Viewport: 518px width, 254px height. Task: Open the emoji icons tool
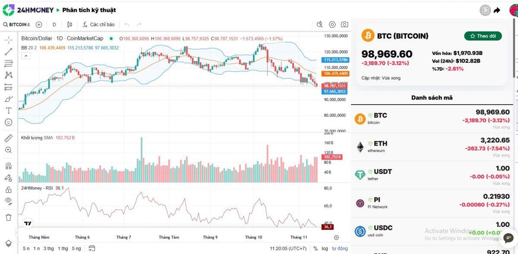(x=8, y=122)
